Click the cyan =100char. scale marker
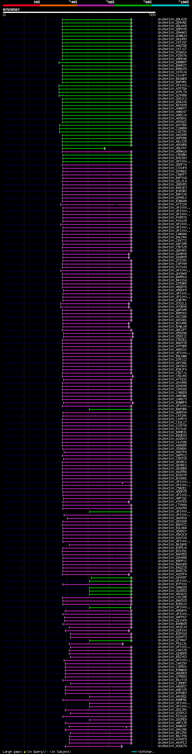 tap(134, 752)
